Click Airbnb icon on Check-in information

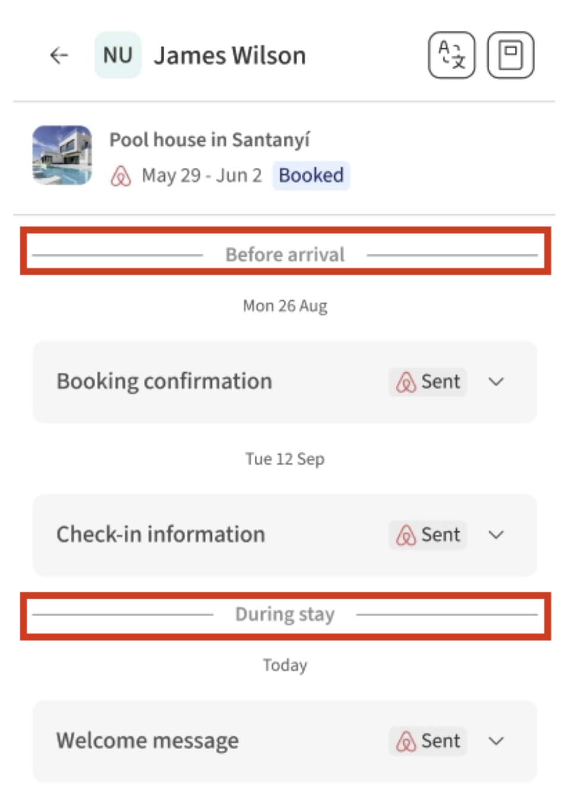406,535
